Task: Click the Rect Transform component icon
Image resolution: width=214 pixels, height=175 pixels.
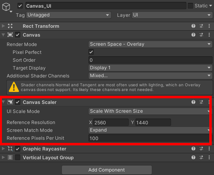Action: click(x=10, y=26)
